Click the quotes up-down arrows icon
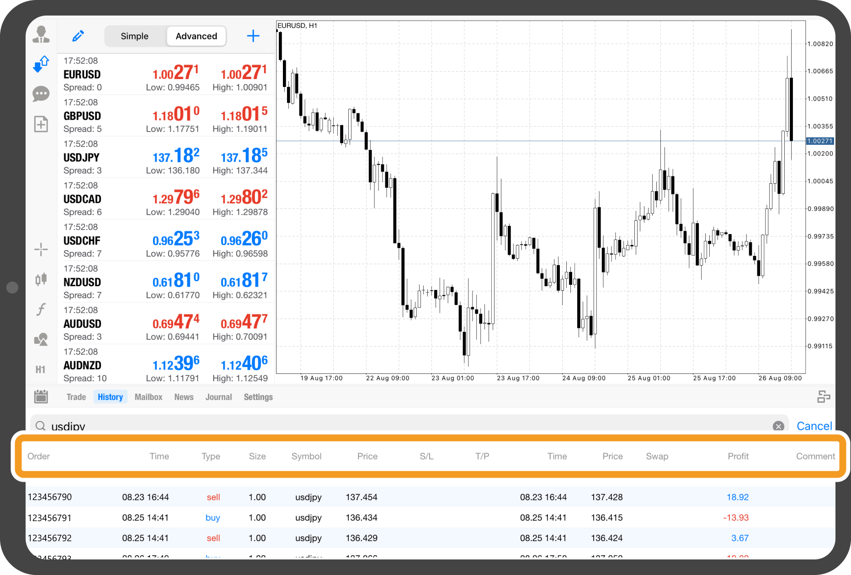Screen dimensions: 851x575 click(41, 64)
